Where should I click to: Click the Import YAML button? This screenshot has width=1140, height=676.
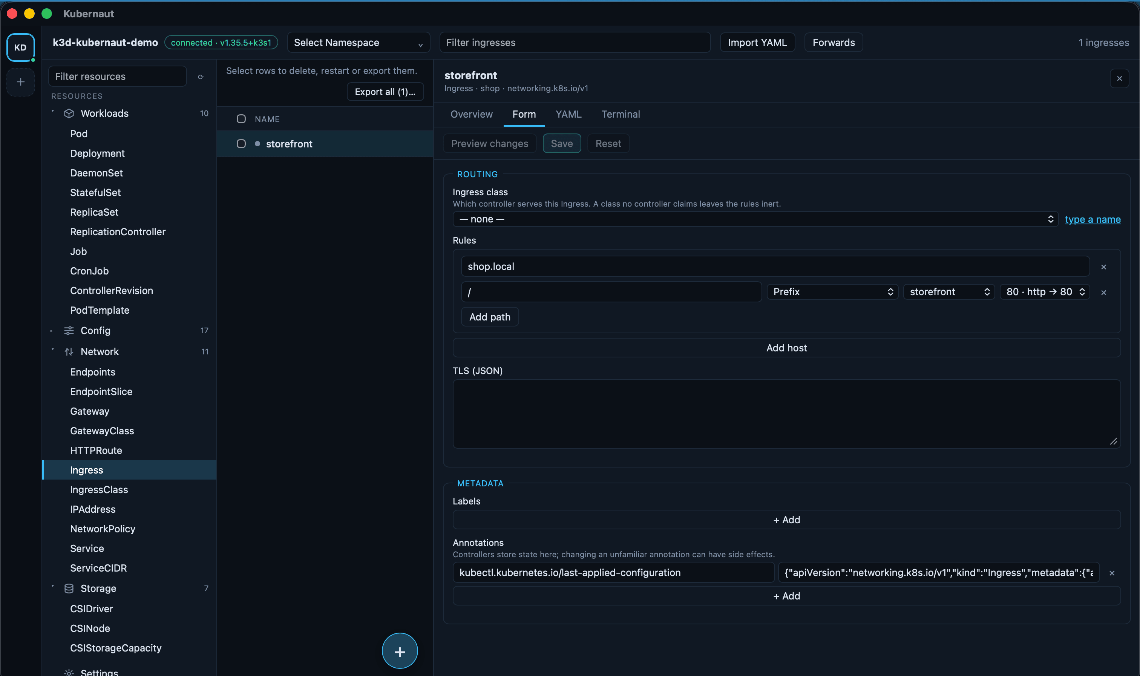tap(757, 42)
